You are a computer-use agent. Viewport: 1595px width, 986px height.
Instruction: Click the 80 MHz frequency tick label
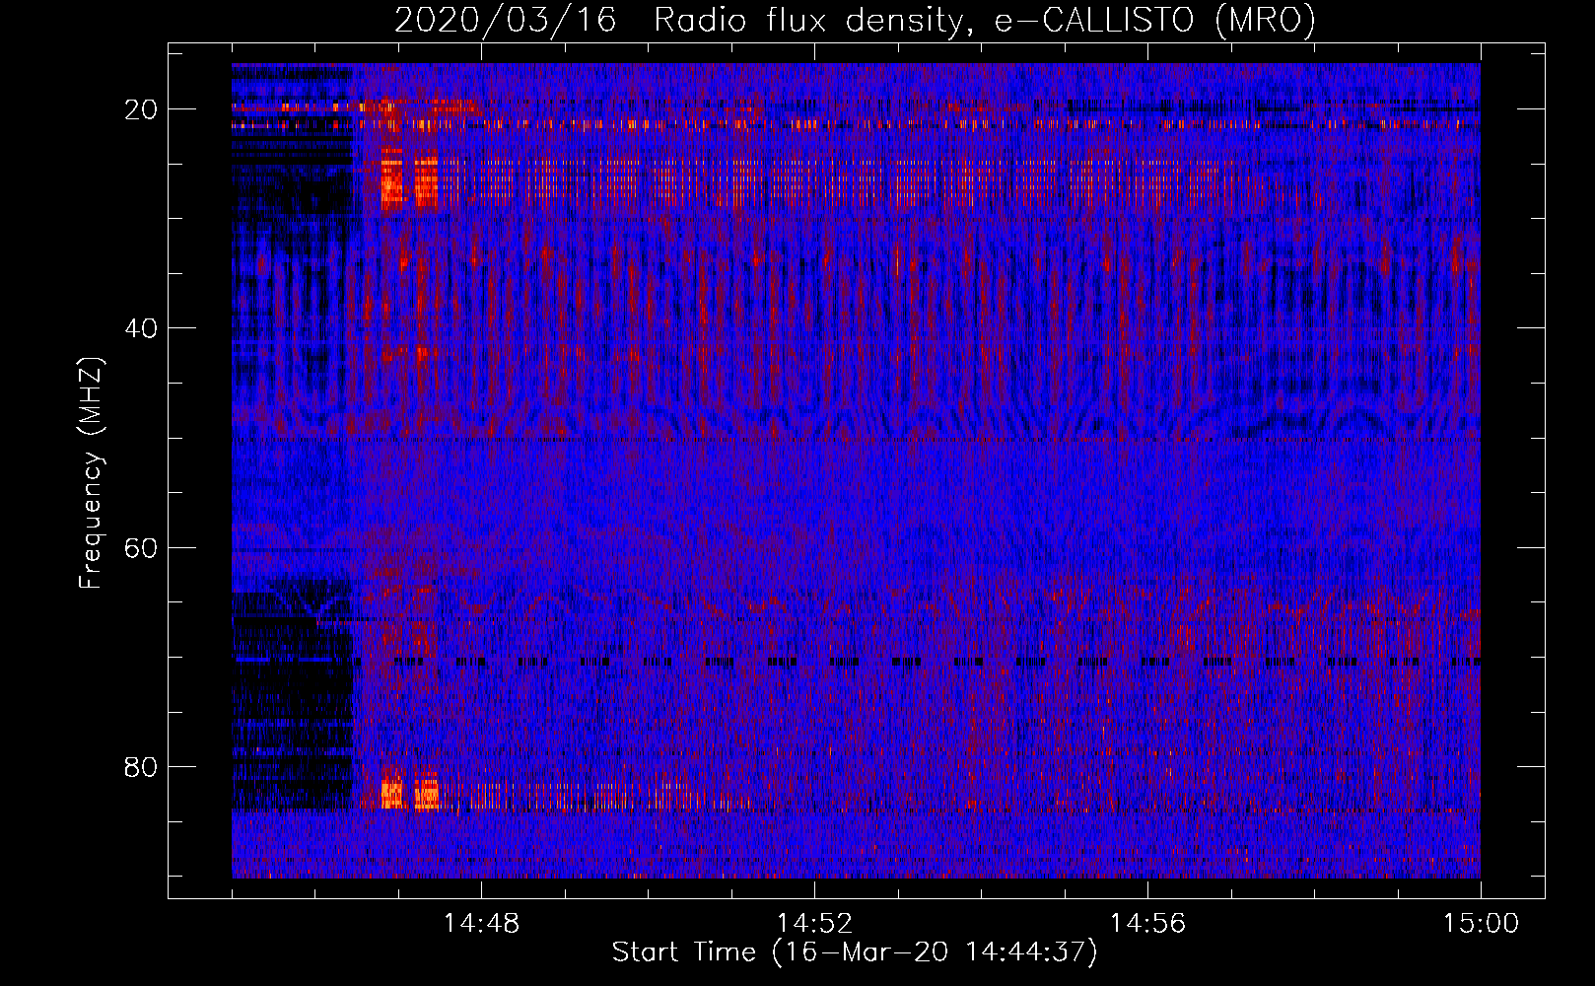[x=142, y=766]
